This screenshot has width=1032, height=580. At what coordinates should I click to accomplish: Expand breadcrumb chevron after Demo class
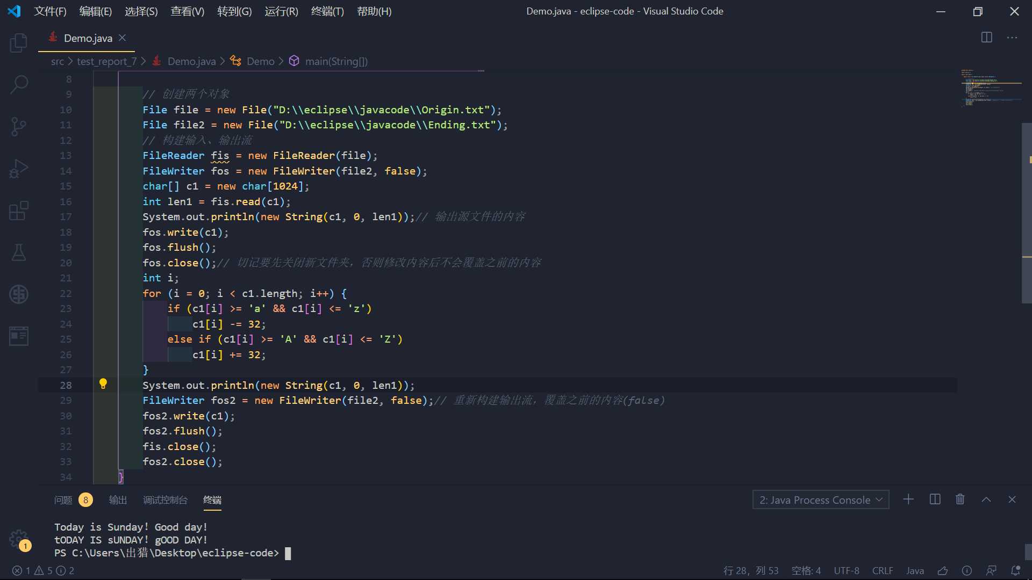tap(281, 61)
